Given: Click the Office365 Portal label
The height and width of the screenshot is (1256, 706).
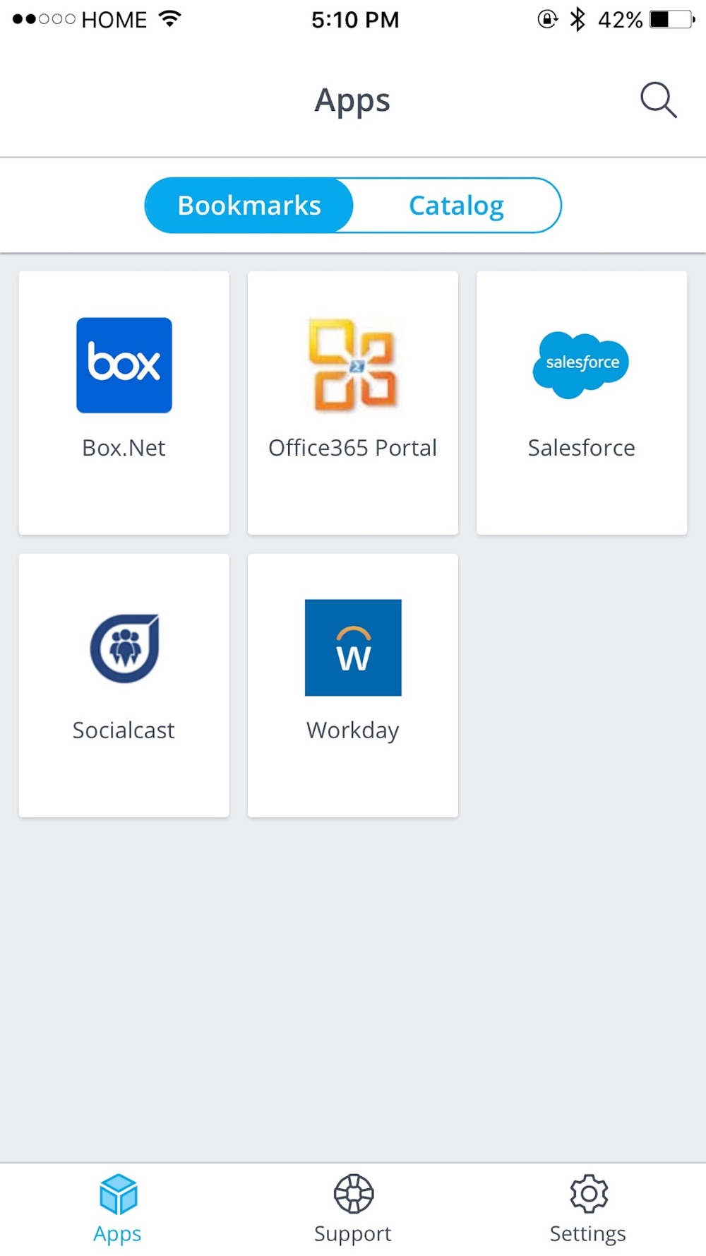Looking at the screenshot, I should tap(352, 448).
